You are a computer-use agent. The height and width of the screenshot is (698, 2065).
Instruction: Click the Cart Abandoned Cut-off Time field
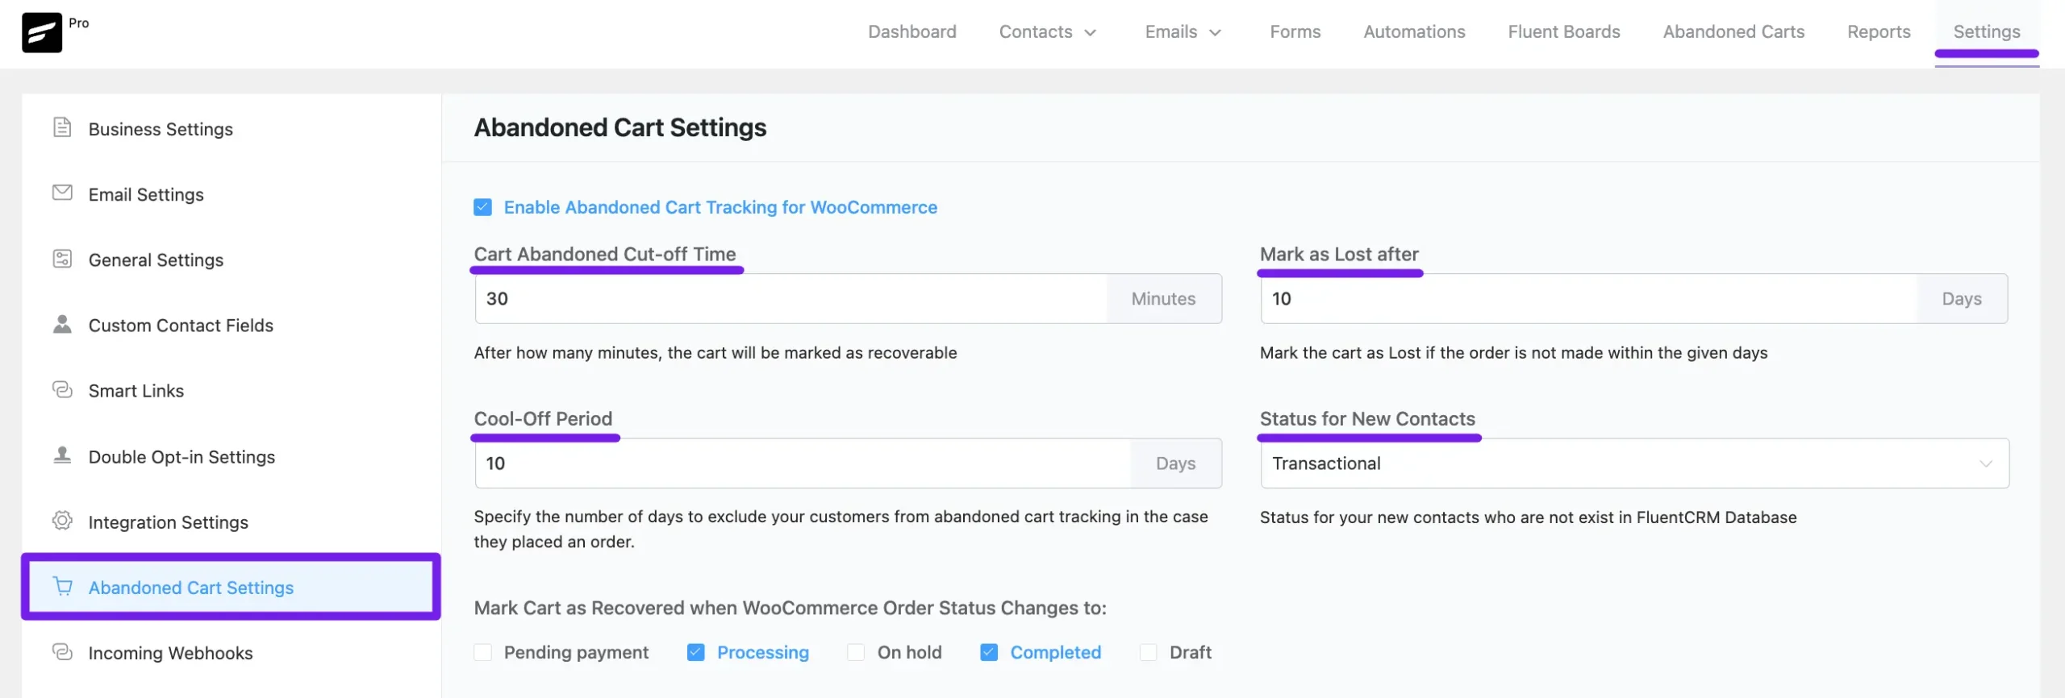coord(791,299)
